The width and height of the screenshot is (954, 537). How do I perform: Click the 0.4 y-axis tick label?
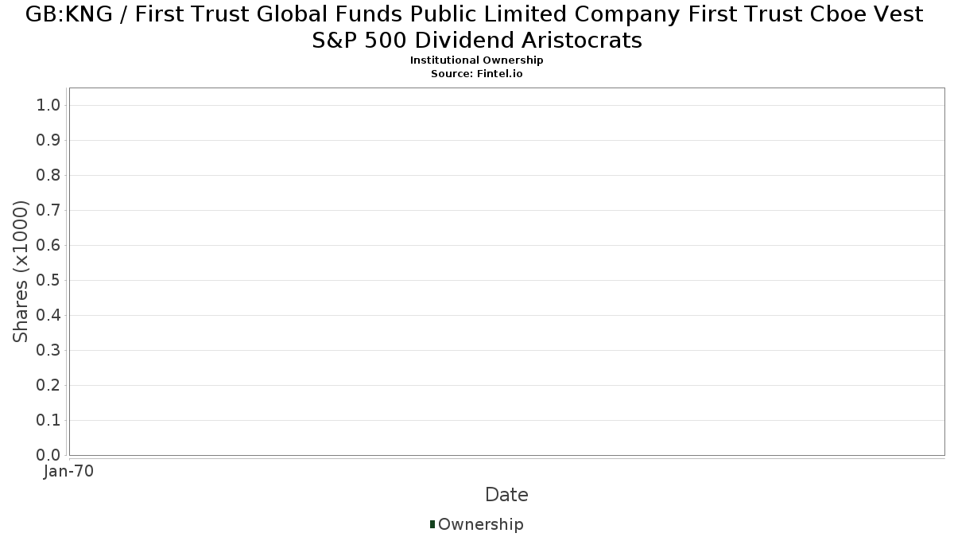coord(48,316)
